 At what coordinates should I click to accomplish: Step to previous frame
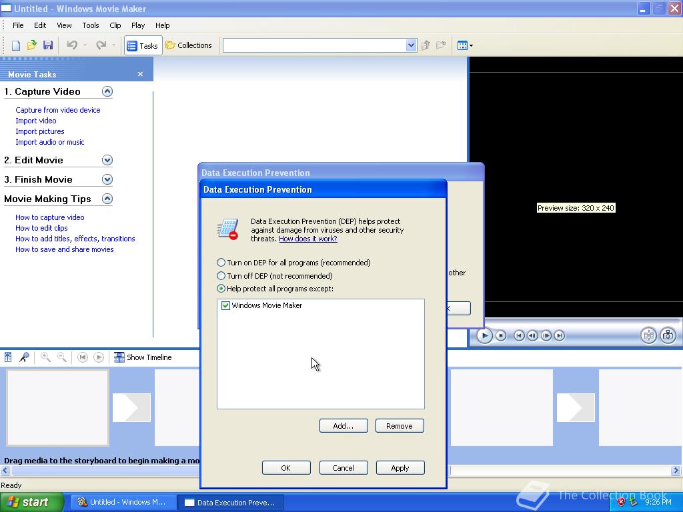[x=532, y=336]
